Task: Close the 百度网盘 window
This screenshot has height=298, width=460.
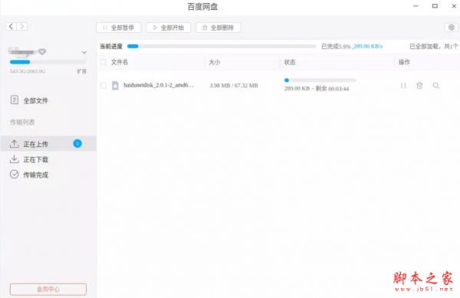Action: 454,6
